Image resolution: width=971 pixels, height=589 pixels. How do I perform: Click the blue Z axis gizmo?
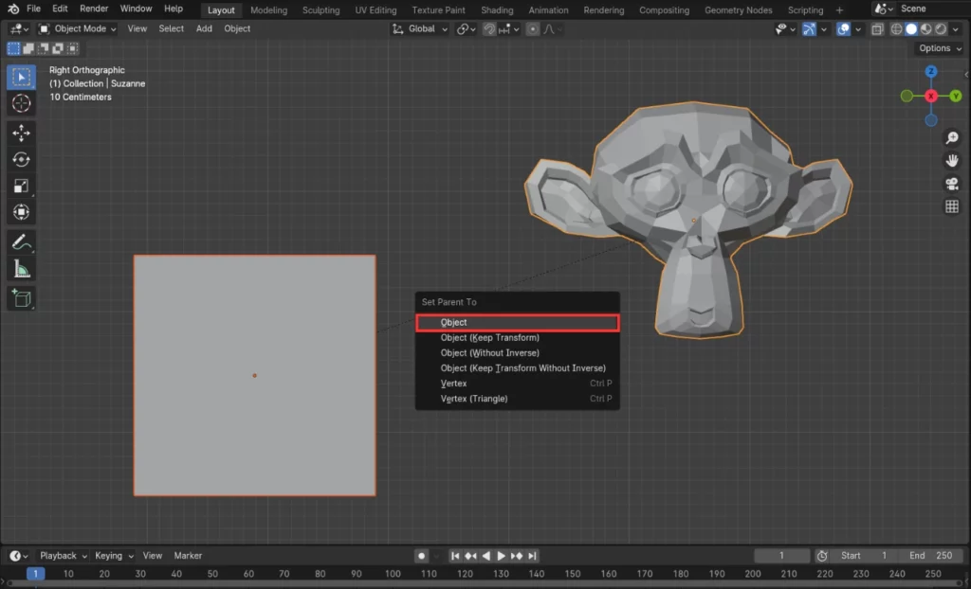pyautogui.click(x=931, y=72)
